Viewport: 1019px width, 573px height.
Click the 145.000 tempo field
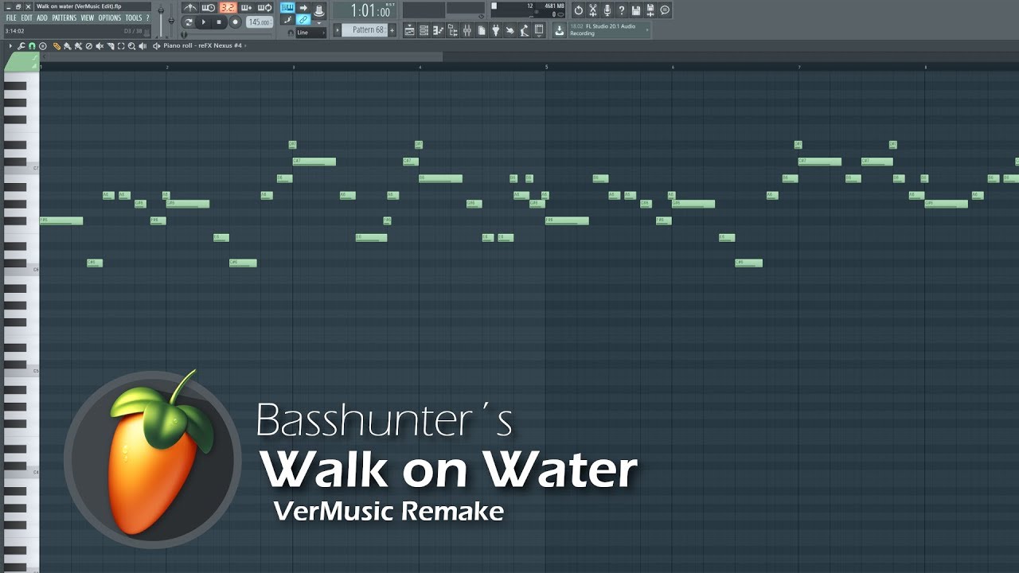point(260,21)
